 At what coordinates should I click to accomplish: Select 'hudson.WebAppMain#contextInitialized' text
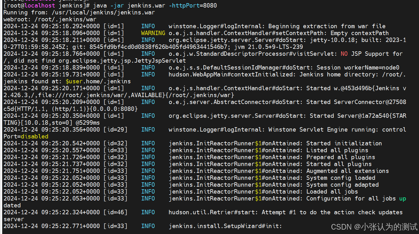pyautogui.click(x=232, y=75)
